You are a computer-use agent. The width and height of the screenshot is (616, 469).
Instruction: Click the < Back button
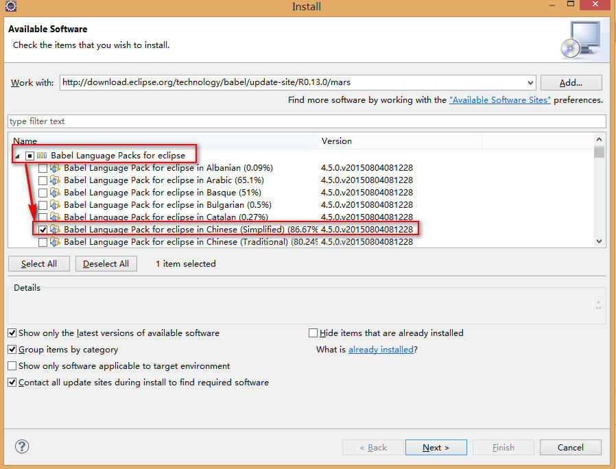tap(372, 447)
